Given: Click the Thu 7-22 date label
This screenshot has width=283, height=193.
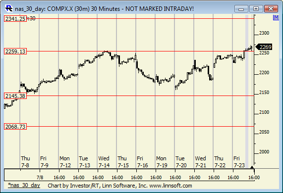Looking at the screenshot, I should (x=220, y=162).
